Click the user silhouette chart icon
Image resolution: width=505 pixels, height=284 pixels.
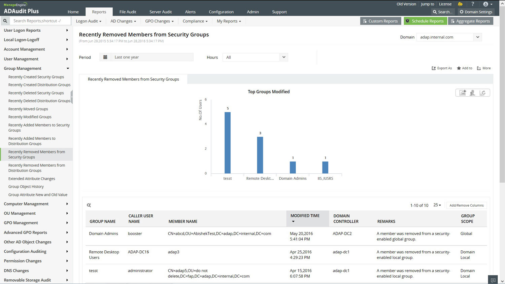[x=473, y=93]
